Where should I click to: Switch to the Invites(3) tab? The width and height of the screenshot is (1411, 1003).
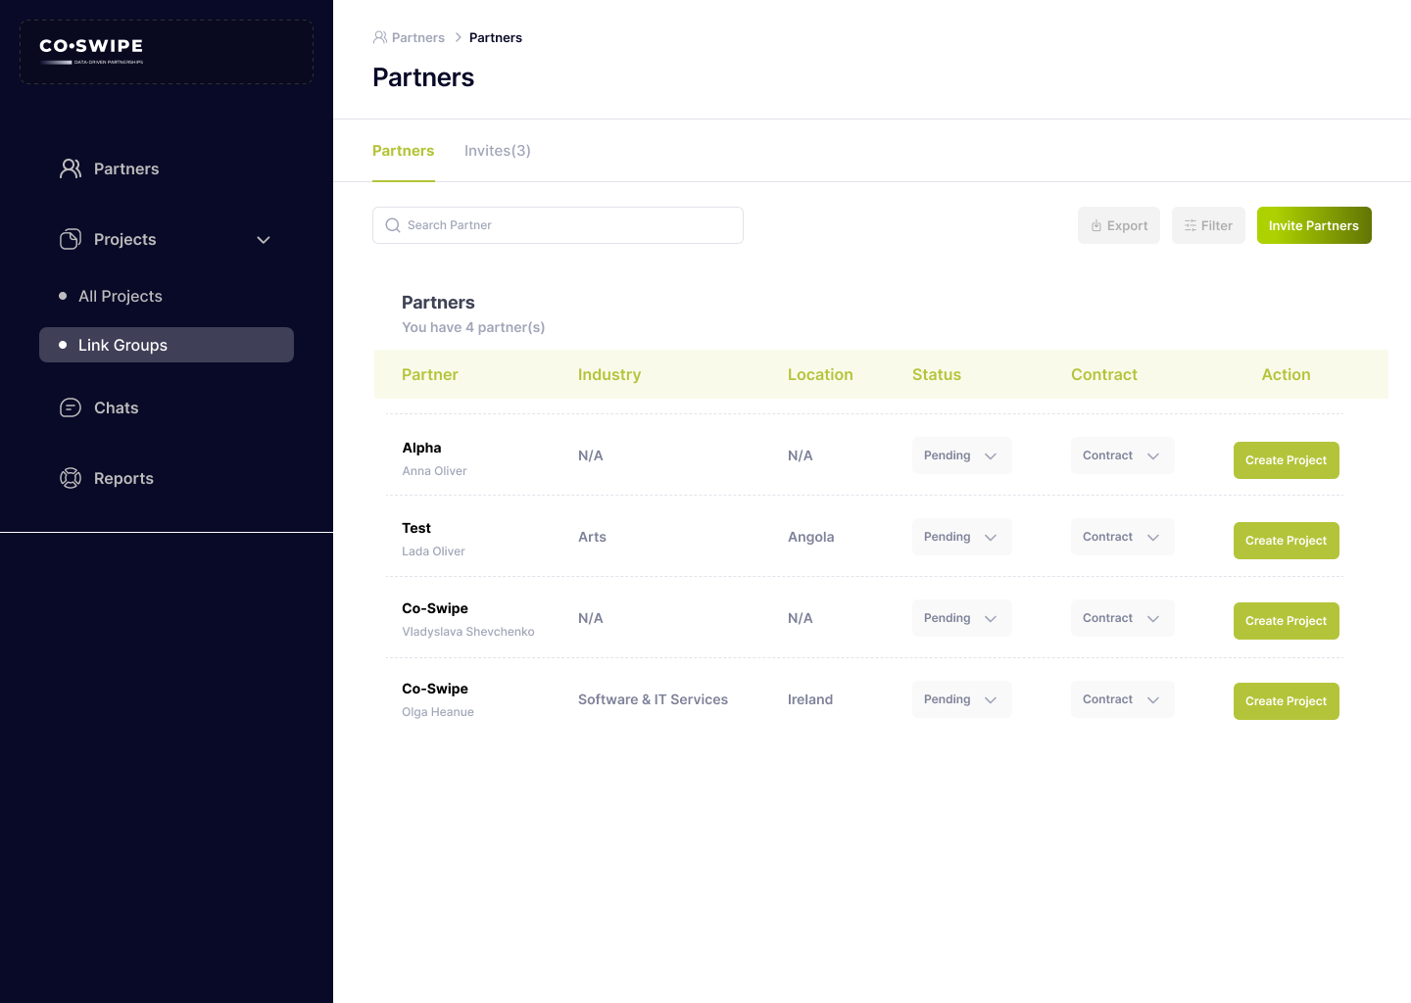[497, 151]
